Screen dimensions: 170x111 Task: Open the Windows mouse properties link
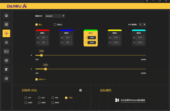(x=133, y=100)
